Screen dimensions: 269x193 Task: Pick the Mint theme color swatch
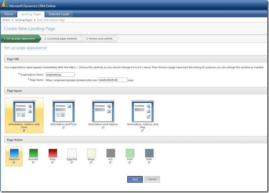[130, 153]
